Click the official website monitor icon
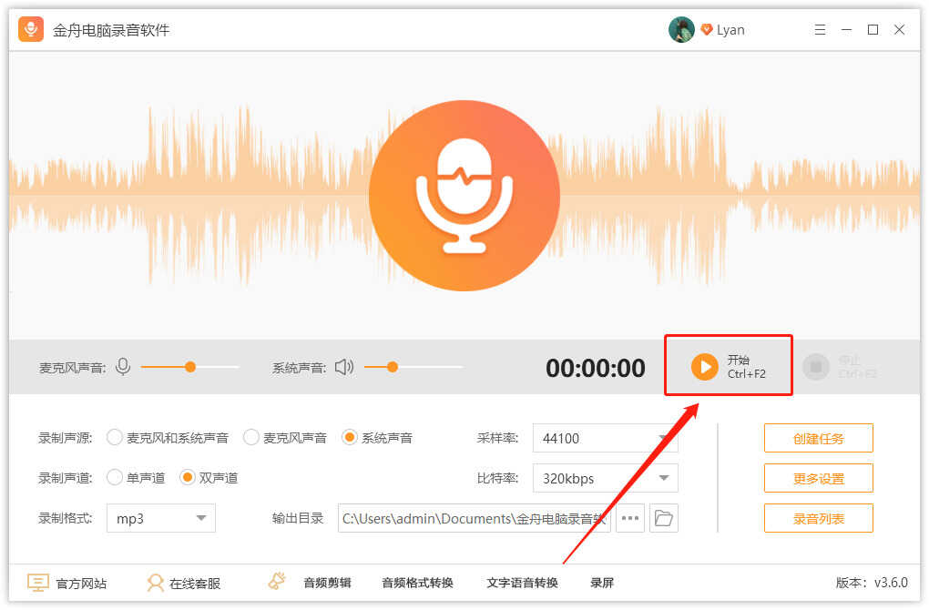This screenshot has width=929, height=610. coord(38,583)
